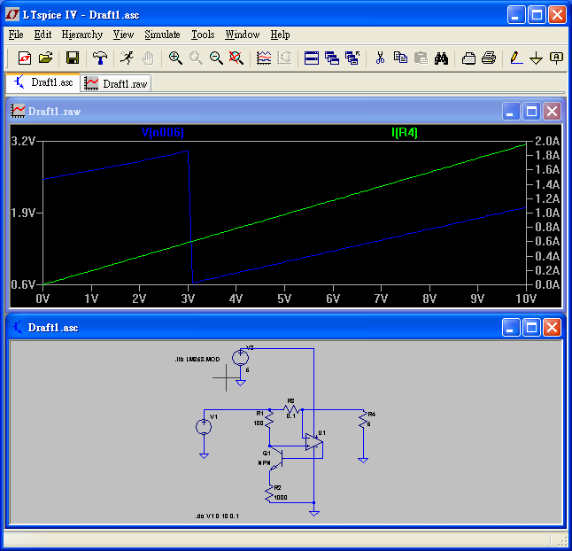Click the Draft1.raw window title icon
This screenshot has height=551, width=572.
(x=18, y=111)
